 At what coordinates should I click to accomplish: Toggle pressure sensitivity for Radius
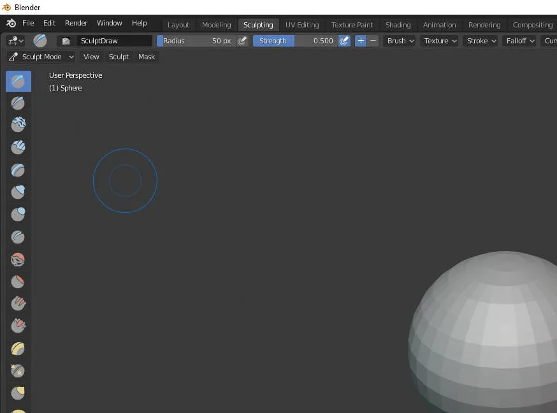tap(242, 41)
